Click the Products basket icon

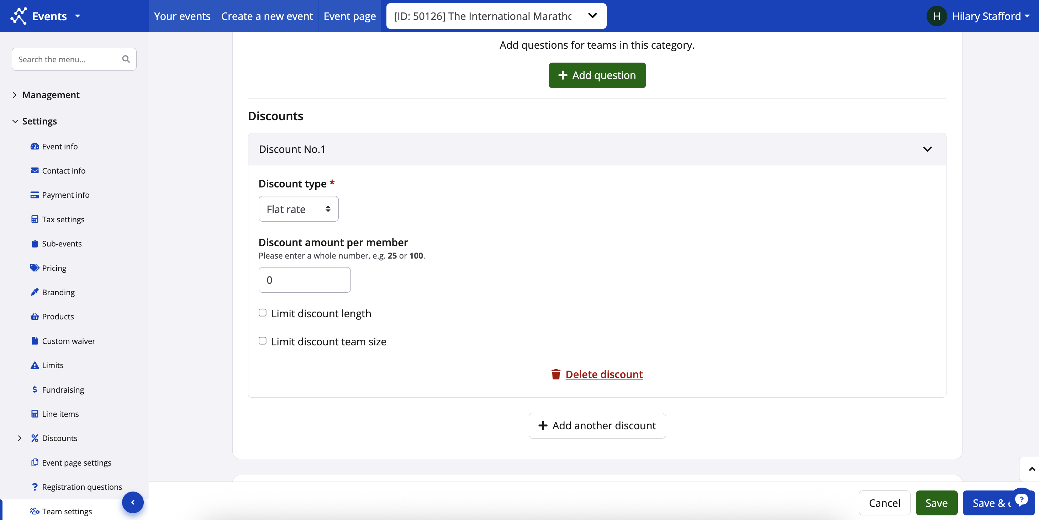[x=35, y=317]
